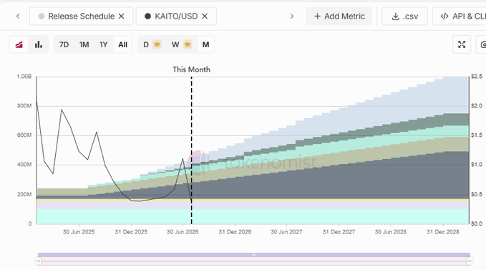
Task: Click the right handle of range slider
Action: click(x=470, y=261)
